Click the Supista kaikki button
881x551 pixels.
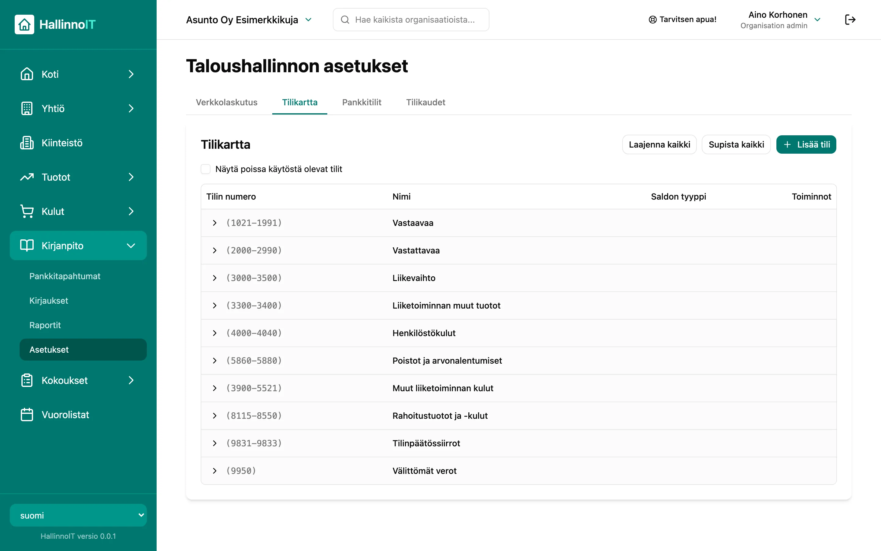click(x=736, y=145)
